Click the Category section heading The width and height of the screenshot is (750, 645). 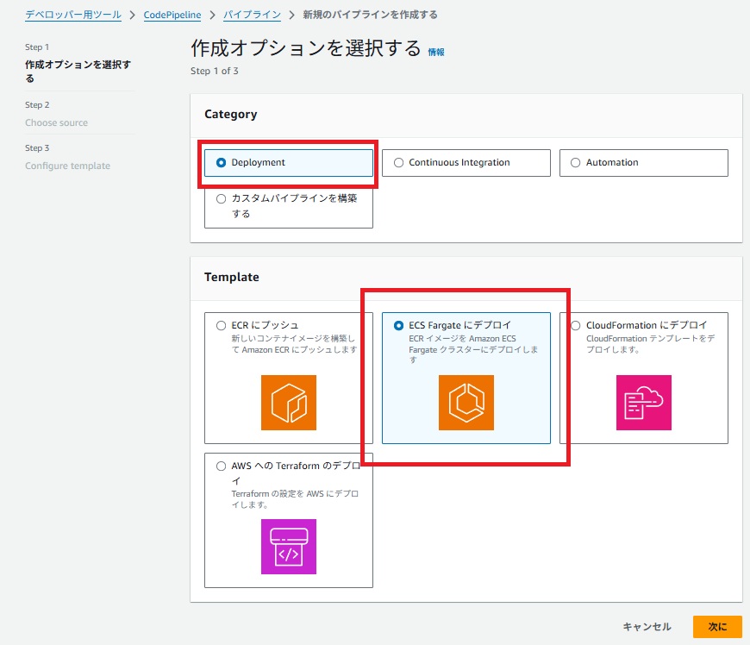tap(230, 115)
